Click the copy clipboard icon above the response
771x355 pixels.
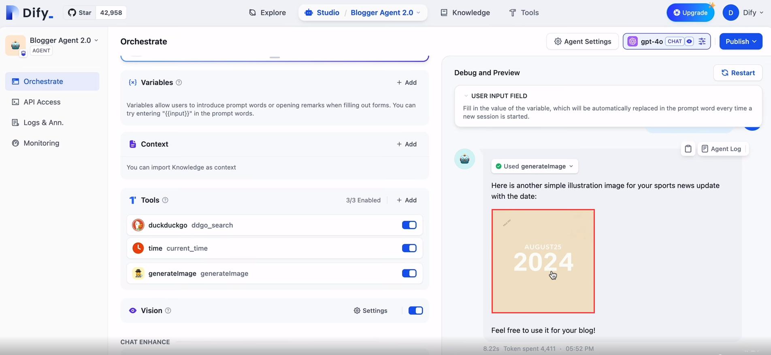[688, 149]
